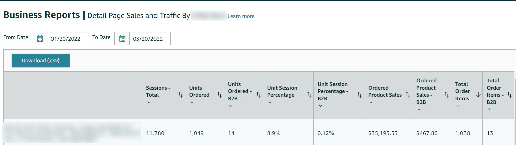
Task: Open the To Date calendar icon
Action: 122,39
